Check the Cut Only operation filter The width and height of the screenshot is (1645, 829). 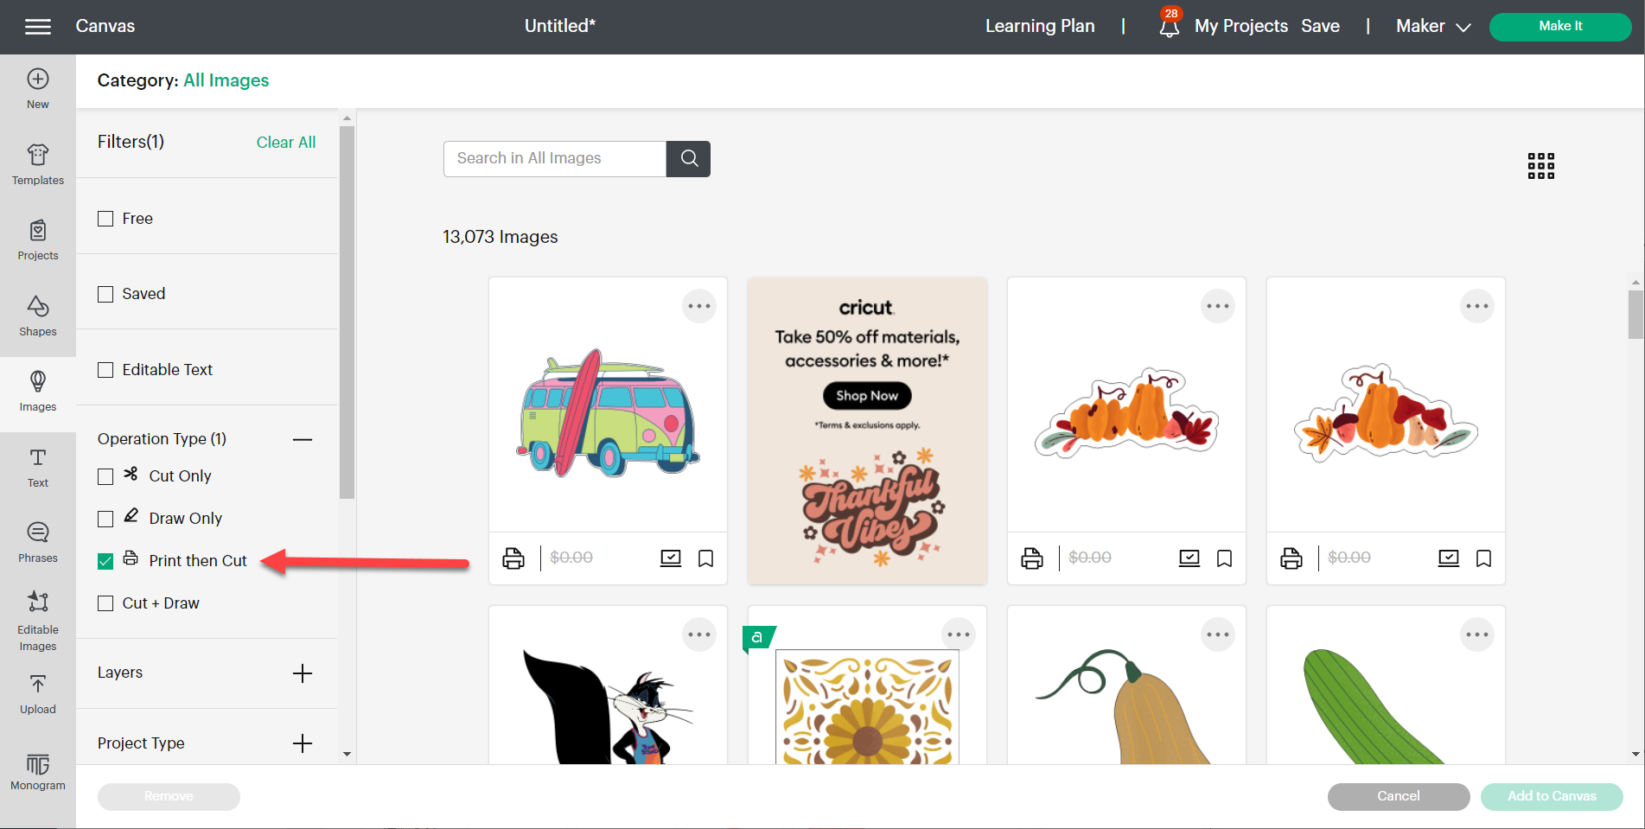point(105,476)
